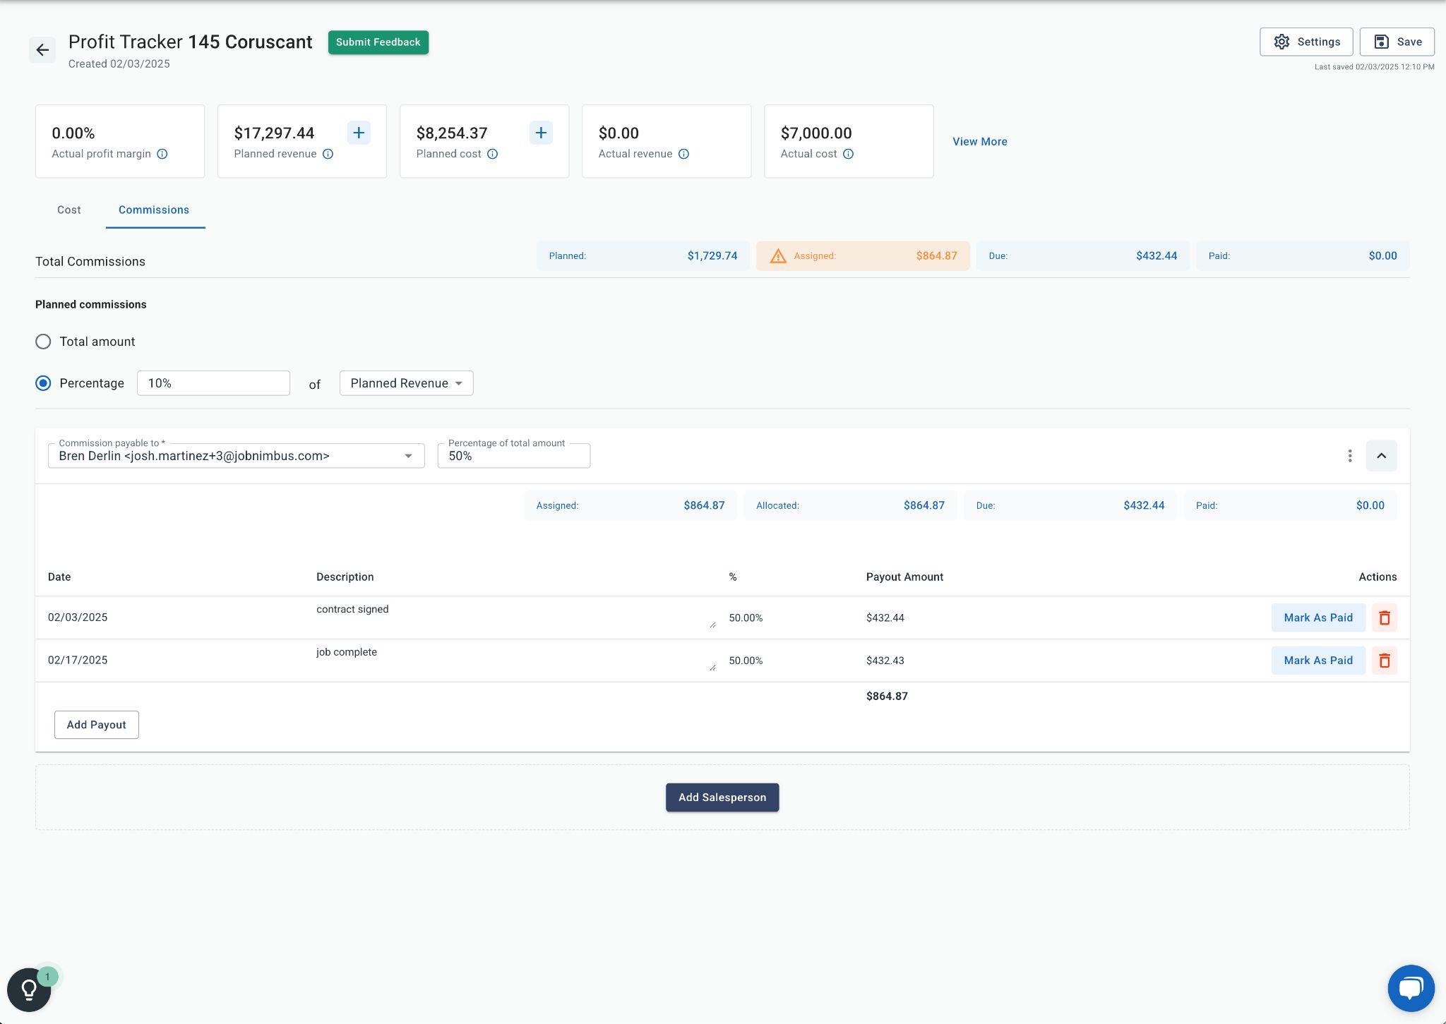Select the Total amount radio option

[43, 342]
